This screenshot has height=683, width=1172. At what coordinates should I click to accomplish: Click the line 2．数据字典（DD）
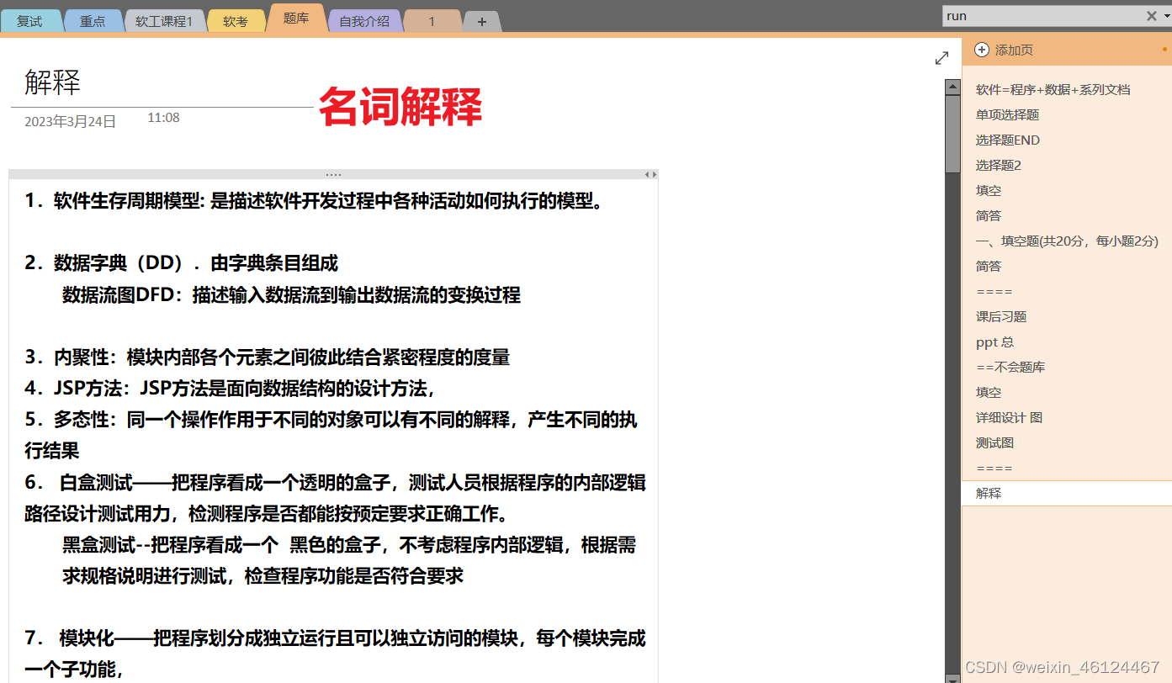click(x=181, y=263)
